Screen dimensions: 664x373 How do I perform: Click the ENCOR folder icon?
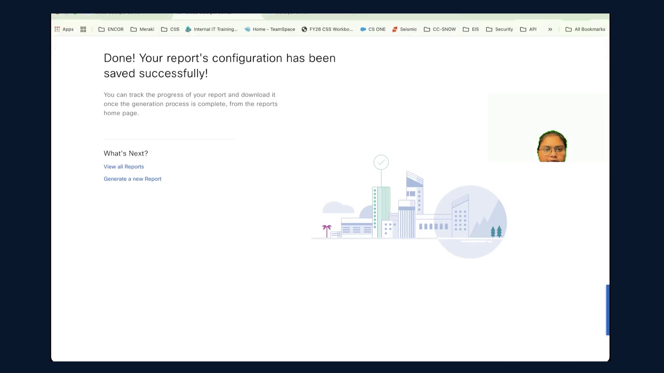coord(101,29)
